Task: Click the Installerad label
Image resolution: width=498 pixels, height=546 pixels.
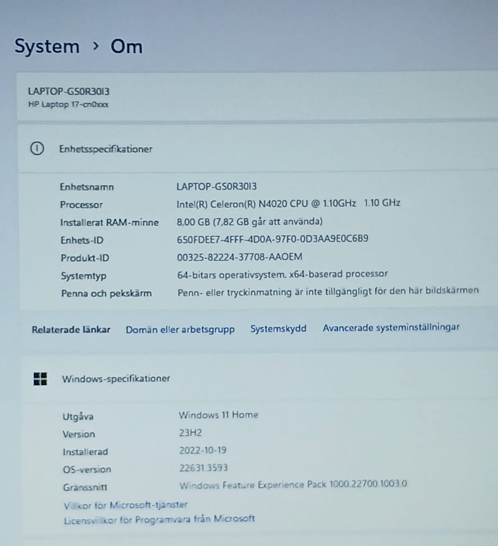Action: tap(86, 452)
